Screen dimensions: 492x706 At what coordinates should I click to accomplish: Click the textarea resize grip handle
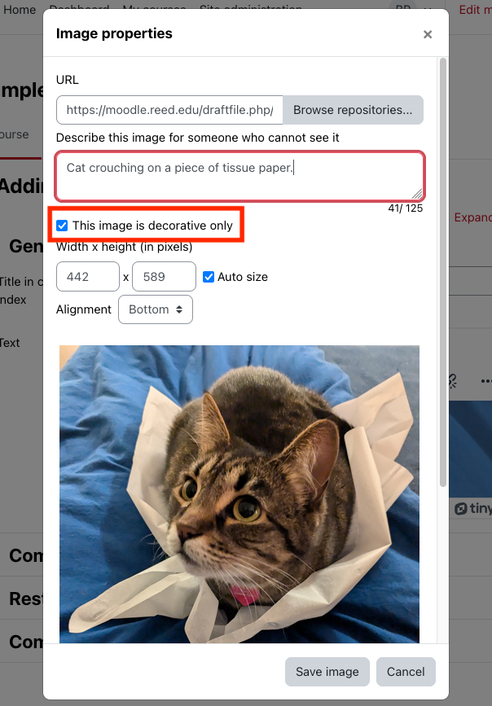[418, 194]
